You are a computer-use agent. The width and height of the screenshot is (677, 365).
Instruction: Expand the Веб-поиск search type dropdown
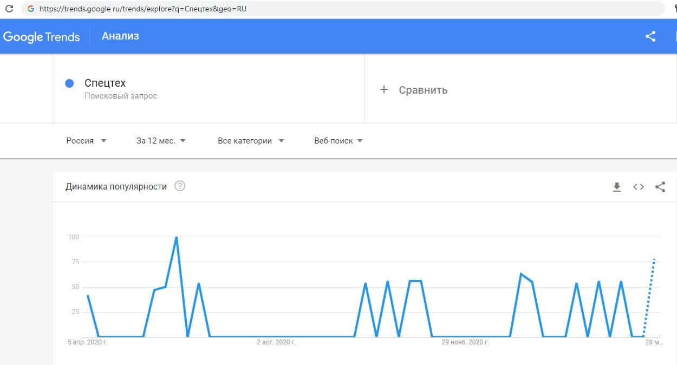(x=338, y=141)
